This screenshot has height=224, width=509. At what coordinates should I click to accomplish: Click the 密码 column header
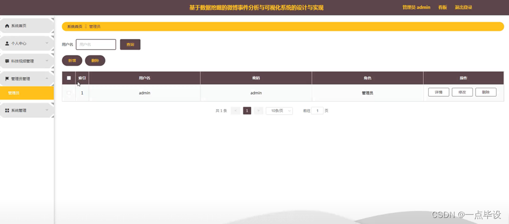click(256, 78)
